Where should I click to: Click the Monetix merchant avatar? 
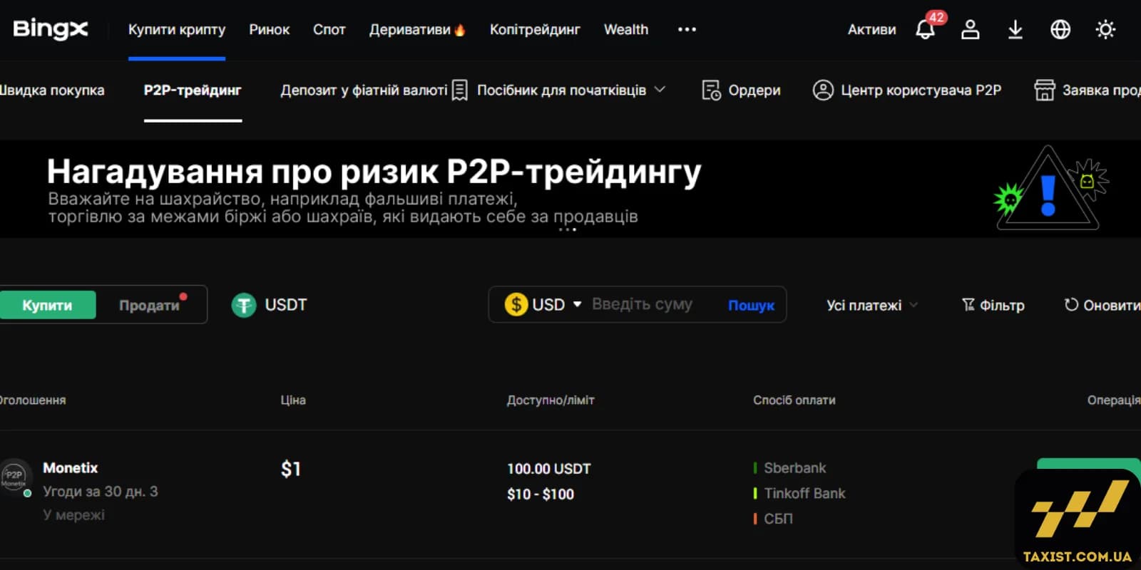[x=14, y=477]
